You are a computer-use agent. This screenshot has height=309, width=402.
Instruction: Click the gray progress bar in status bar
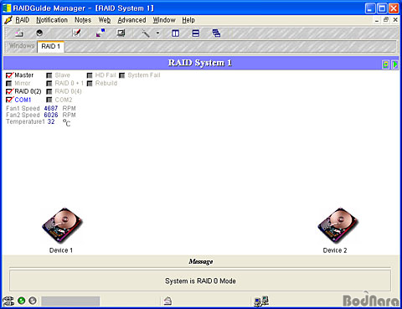point(70,301)
